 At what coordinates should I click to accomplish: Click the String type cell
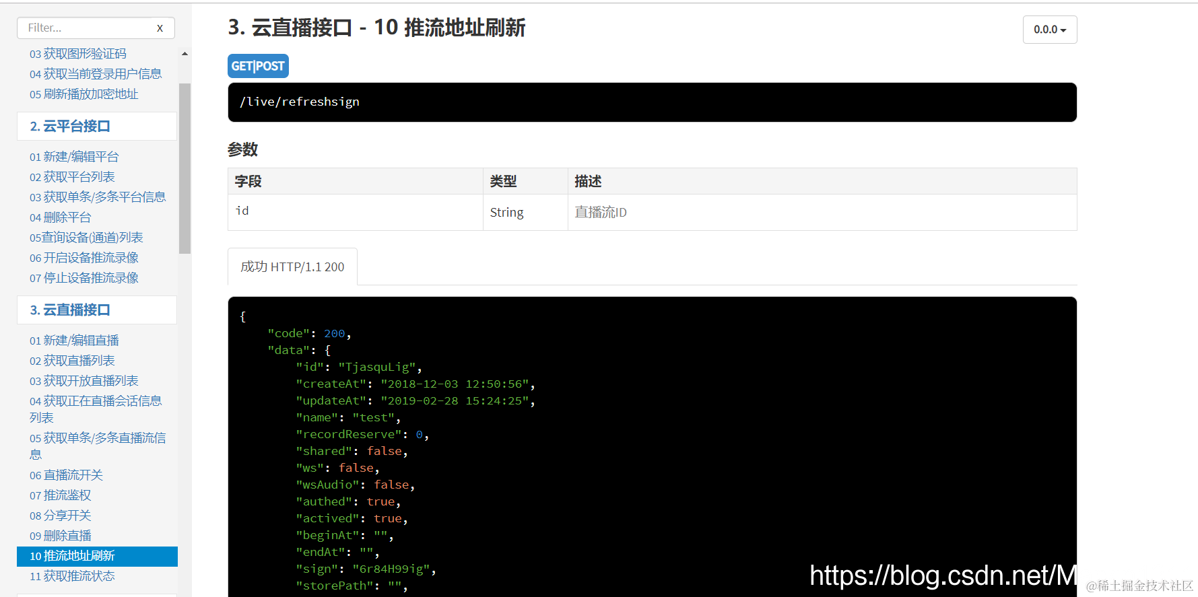pyautogui.click(x=525, y=212)
